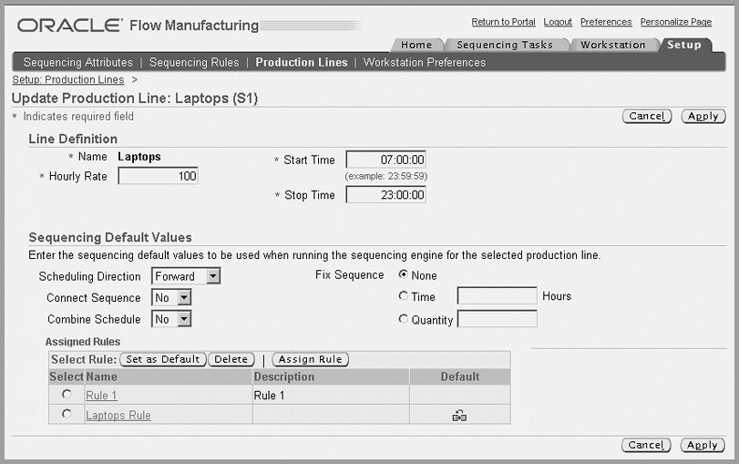Click the Hourly Rate input field
Screen dimensions: 739x464
coord(158,176)
